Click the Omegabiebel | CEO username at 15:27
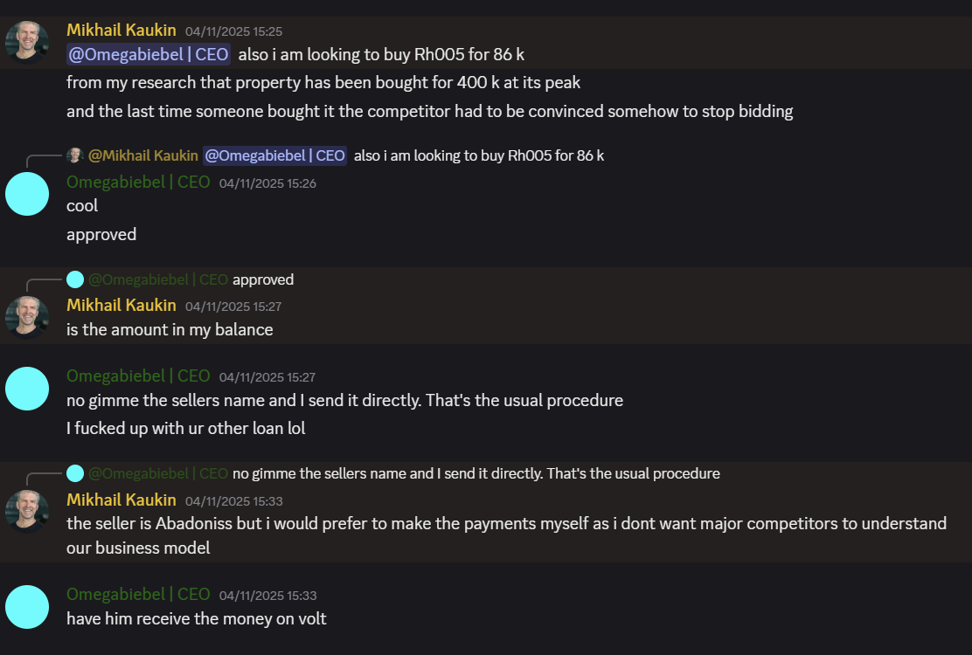 (x=138, y=376)
